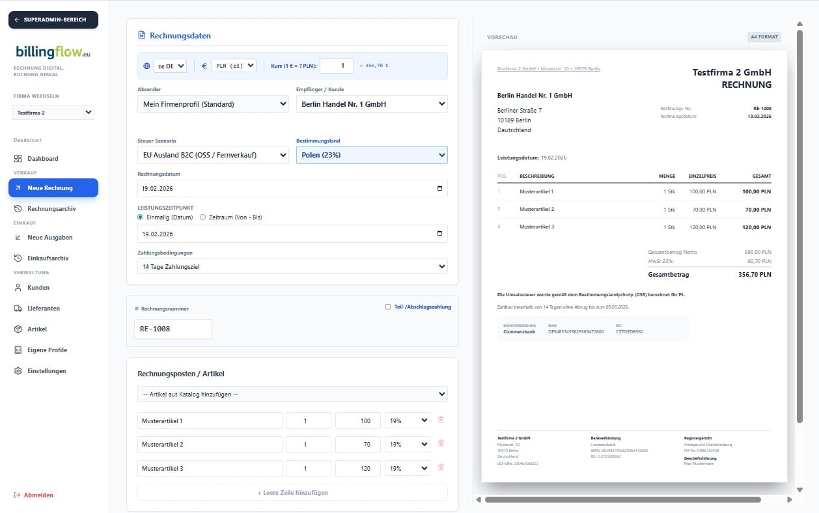The width and height of the screenshot is (819, 513).
Task: Select the Zeitraum (Von - Bis) option
Action: (x=202, y=217)
